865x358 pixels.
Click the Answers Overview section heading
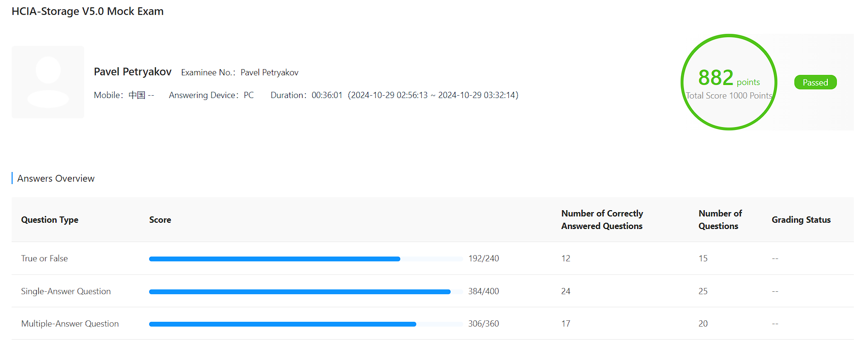click(56, 179)
